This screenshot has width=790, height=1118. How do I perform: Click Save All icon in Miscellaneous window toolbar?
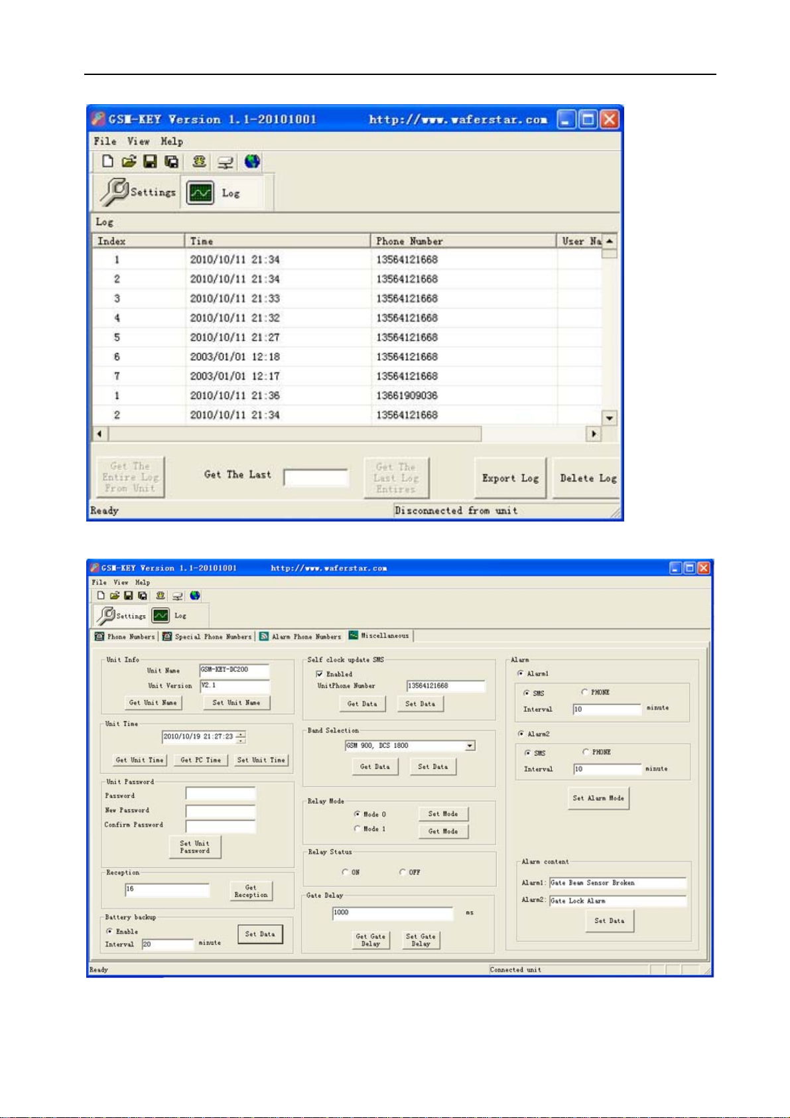coord(142,596)
